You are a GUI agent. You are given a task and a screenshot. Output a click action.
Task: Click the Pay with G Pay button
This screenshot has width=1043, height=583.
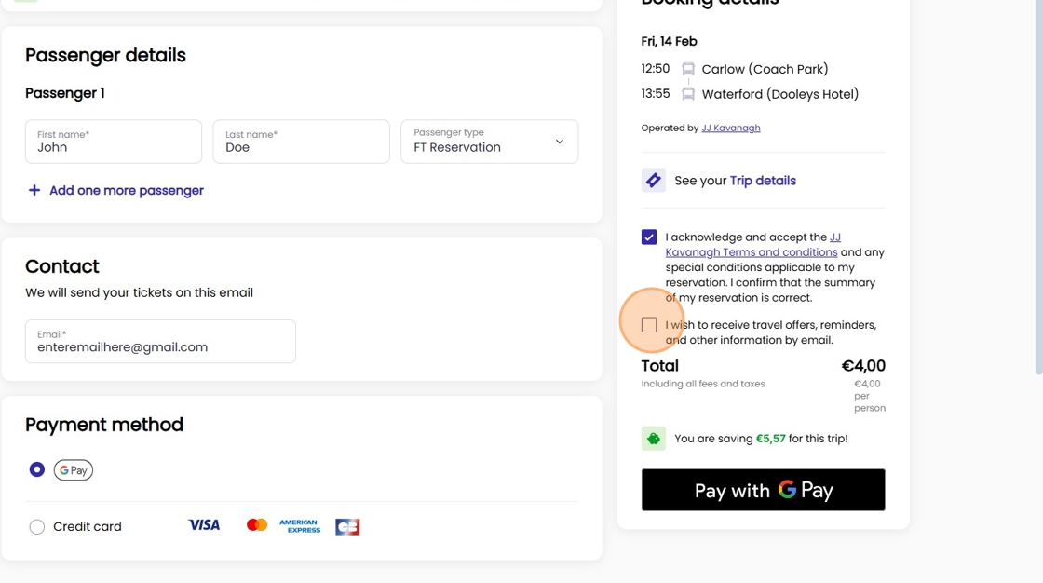click(x=763, y=490)
